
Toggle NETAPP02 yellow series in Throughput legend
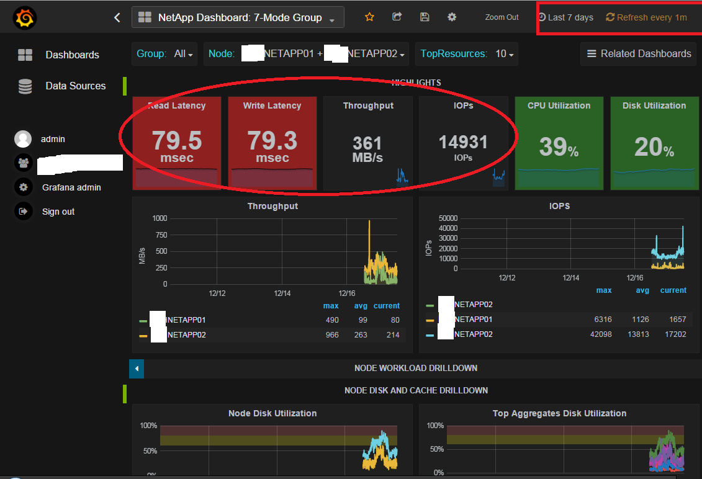[x=186, y=335]
